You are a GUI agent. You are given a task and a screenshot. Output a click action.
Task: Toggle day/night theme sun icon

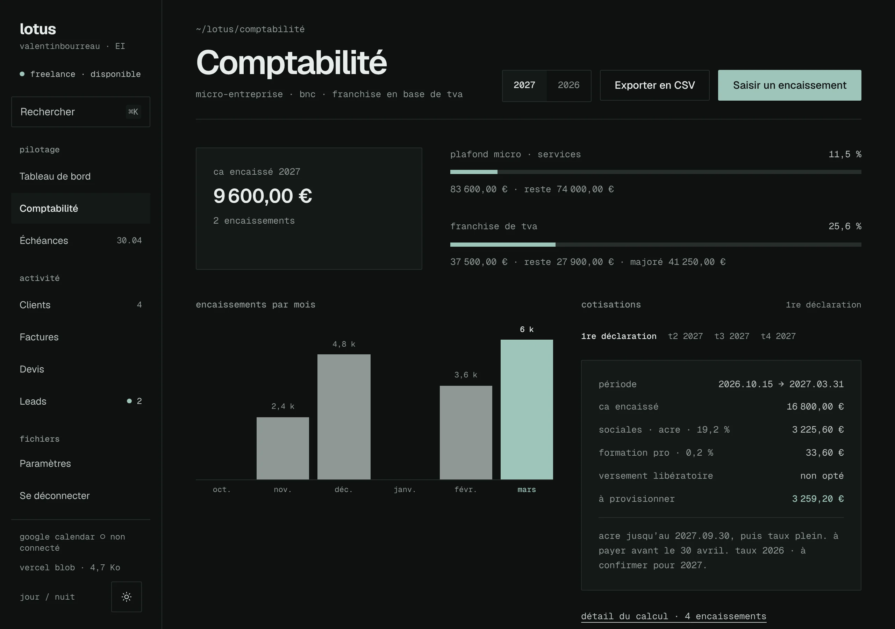click(126, 597)
